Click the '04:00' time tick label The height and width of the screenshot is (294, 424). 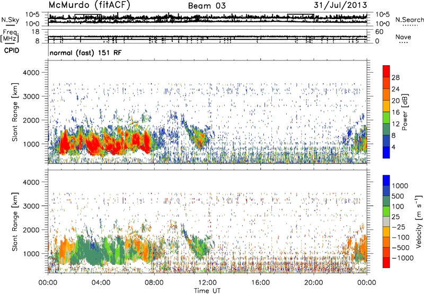(x=101, y=283)
